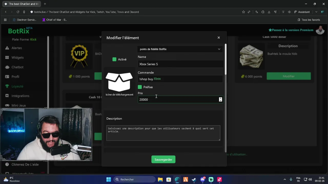Open the apps grid in bookmarks bar

click(x=5, y=20)
